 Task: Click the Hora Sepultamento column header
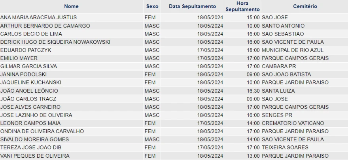pyautogui.click(x=242, y=6)
